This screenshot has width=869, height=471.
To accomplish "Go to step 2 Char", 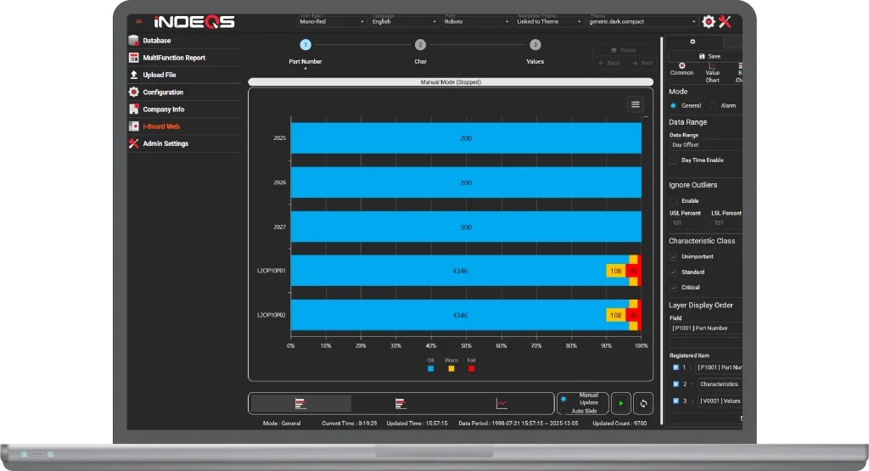I will click(420, 46).
